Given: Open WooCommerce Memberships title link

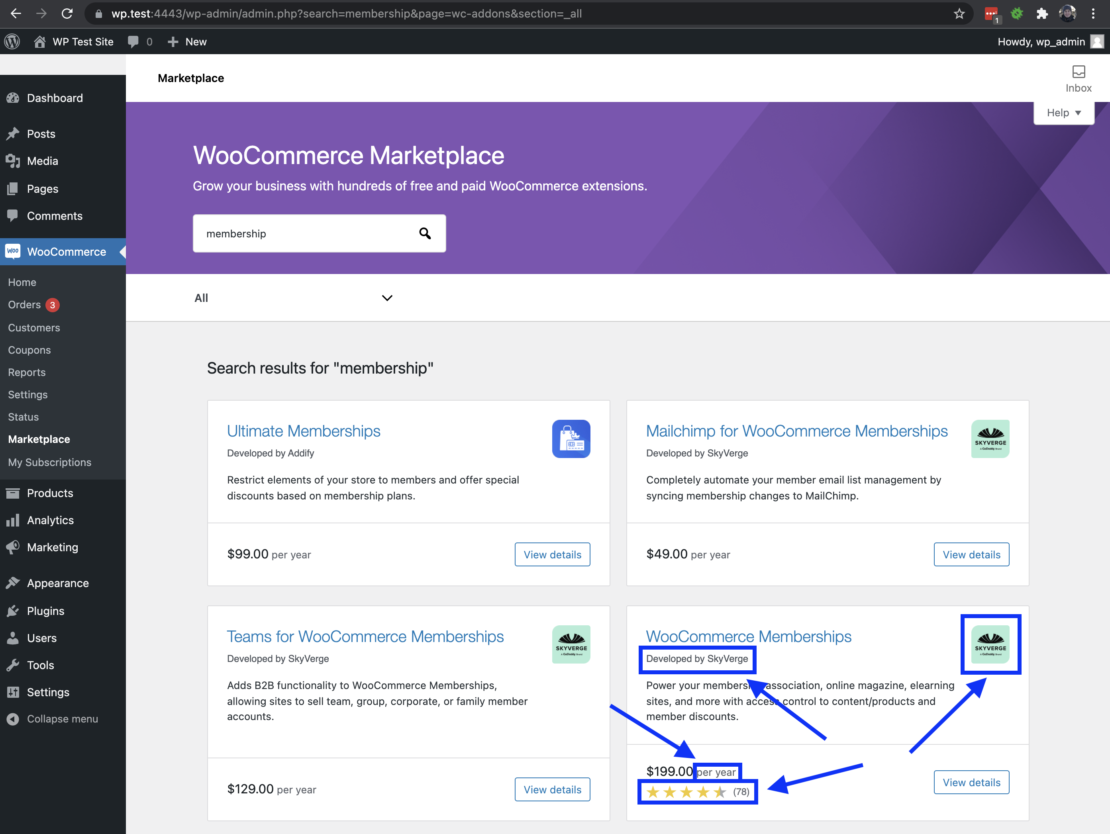Looking at the screenshot, I should coord(749,636).
